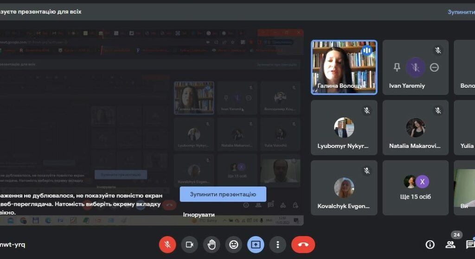Pin Ivan Yaremiy's tile
This screenshot has height=259, width=475.
tap(397, 68)
